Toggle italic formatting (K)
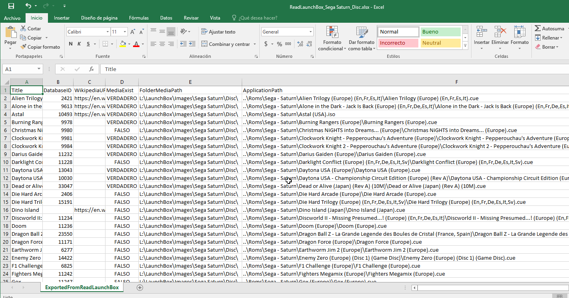 pyautogui.click(x=79, y=44)
